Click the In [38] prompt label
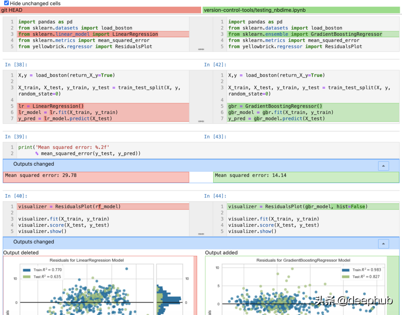The height and width of the screenshot is (315, 402). coord(16,65)
